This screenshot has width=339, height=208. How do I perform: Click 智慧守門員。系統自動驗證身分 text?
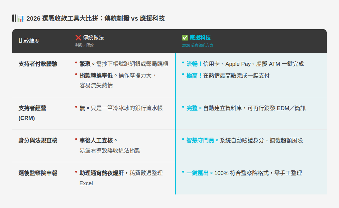pos(225,141)
